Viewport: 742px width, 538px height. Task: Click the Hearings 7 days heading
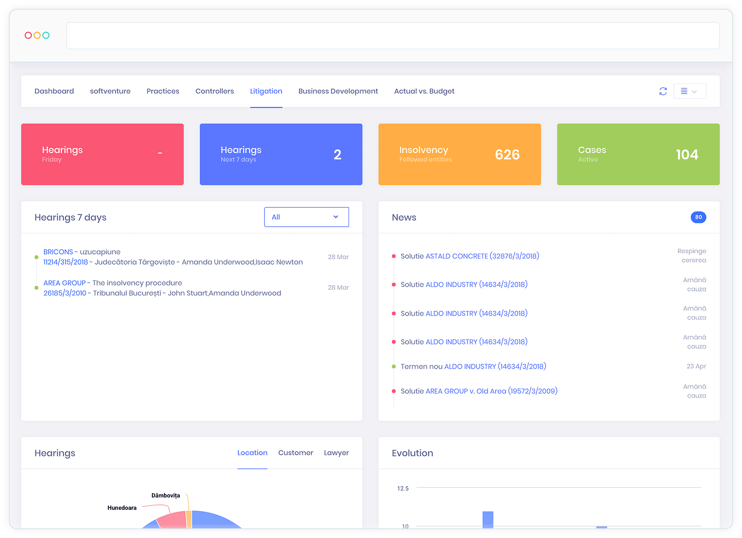tap(71, 217)
